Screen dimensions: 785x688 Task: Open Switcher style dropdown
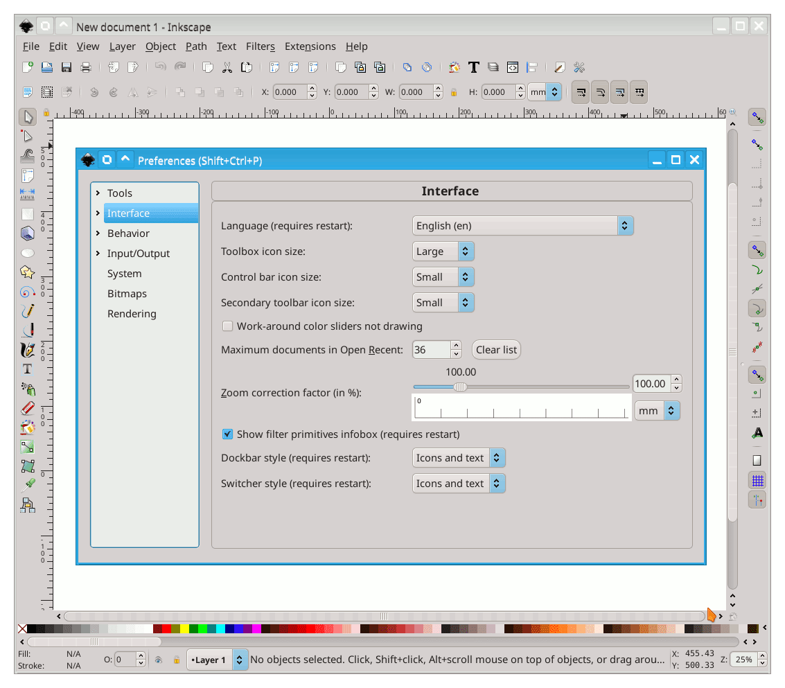click(459, 483)
